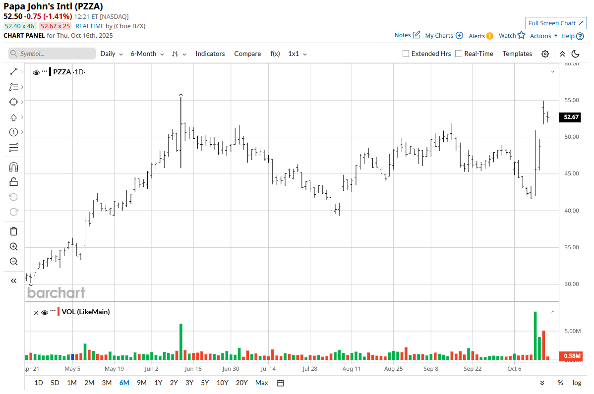Open the custom date range calendar
This screenshot has height=394, width=594.
(280, 383)
